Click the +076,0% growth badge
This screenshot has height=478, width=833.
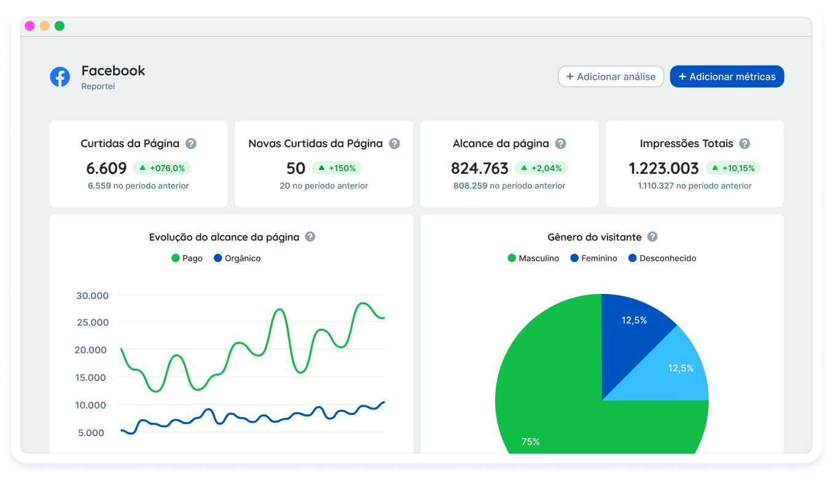162,168
